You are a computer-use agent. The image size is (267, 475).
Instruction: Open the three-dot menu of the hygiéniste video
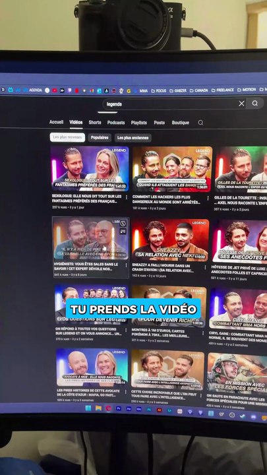tap(126, 265)
